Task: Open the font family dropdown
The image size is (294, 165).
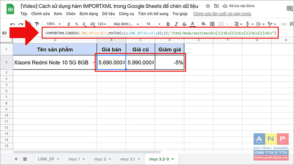Action: pyautogui.click(x=126, y=24)
